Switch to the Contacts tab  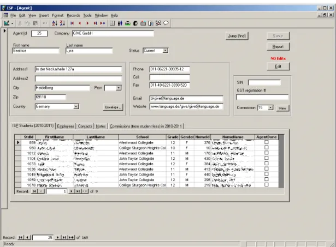(x=85, y=126)
